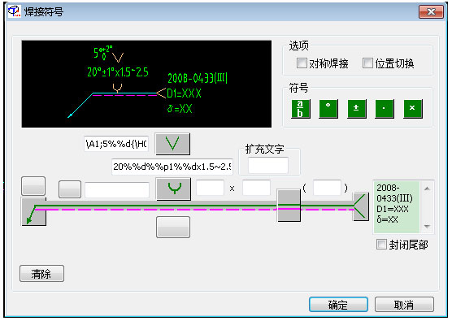The width and height of the screenshot is (452, 321).
Task: Cancel the dialog with 取消
Action: pos(404,304)
